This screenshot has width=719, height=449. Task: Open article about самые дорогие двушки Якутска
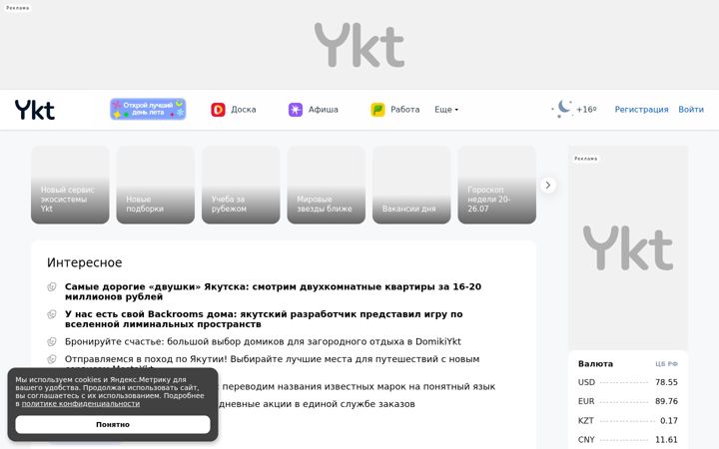(x=273, y=291)
